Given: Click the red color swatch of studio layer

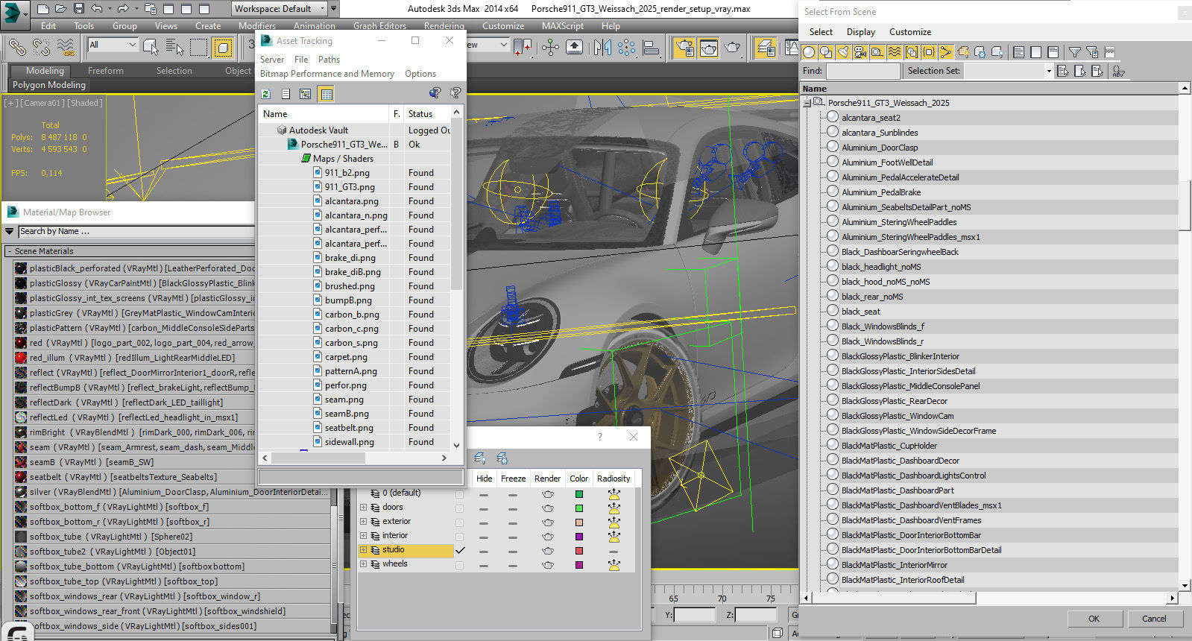Looking at the screenshot, I should pos(579,552).
